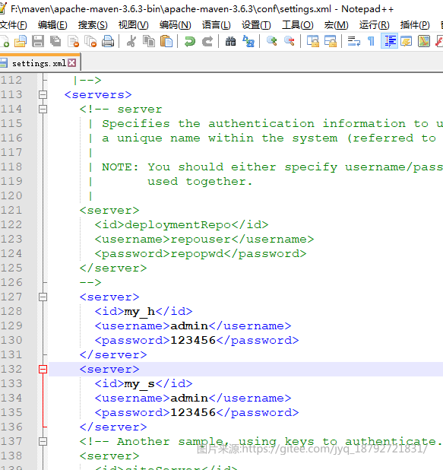Click admin username on line 129
Viewport: 443px width, 470px height.
click(189, 326)
